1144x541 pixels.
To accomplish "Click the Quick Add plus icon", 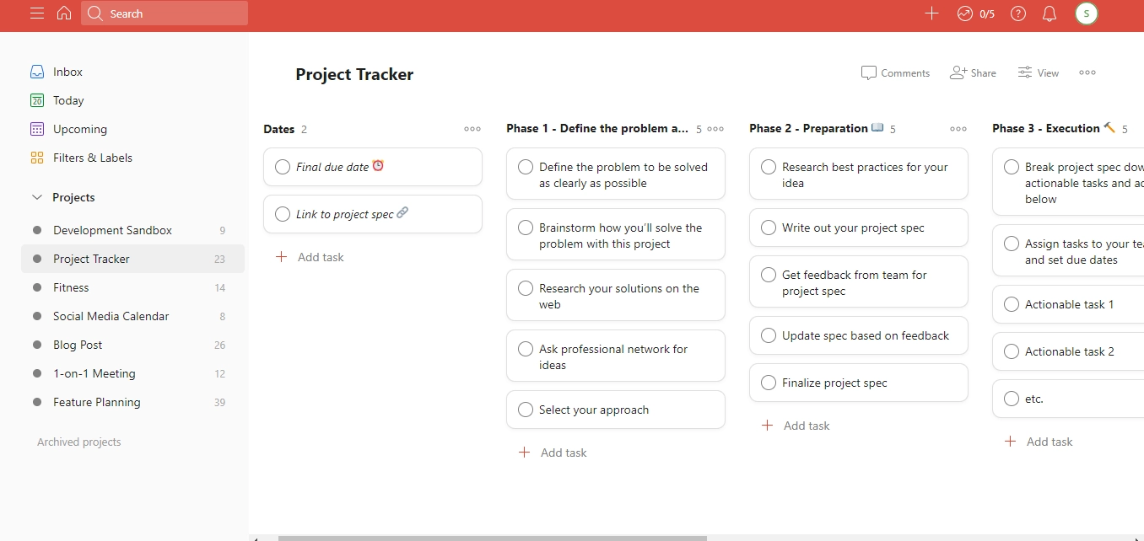I will coord(931,13).
